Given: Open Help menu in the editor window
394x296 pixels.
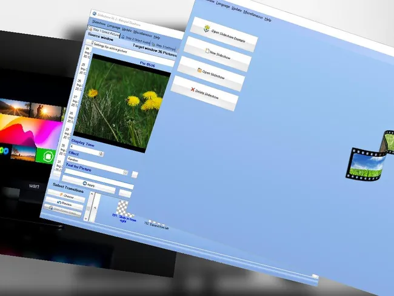Looking at the screenshot, I should [157, 37].
